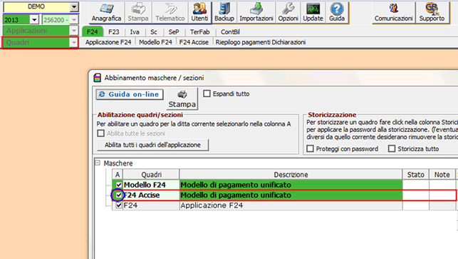Screen dimensions: 458x259
Task: Toggle the Abilita tutte le sezioni checkbox
Action: 100,133
